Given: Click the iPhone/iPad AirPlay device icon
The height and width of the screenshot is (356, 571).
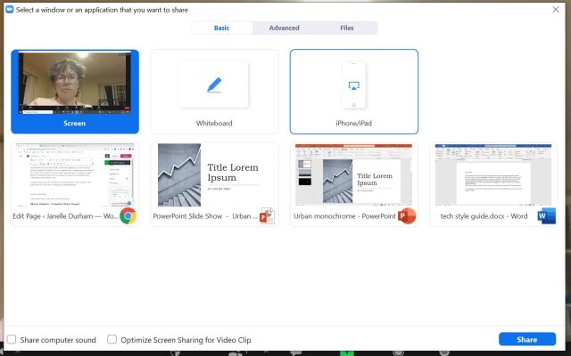Looking at the screenshot, I should click(x=354, y=85).
